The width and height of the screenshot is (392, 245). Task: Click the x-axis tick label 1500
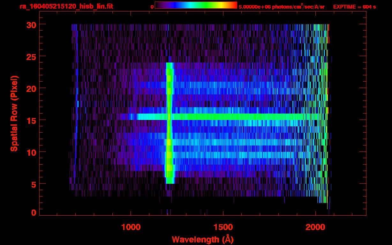click(223, 227)
